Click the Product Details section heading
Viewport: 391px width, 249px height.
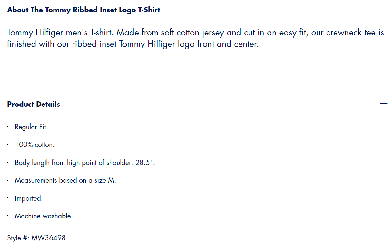click(34, 104)
